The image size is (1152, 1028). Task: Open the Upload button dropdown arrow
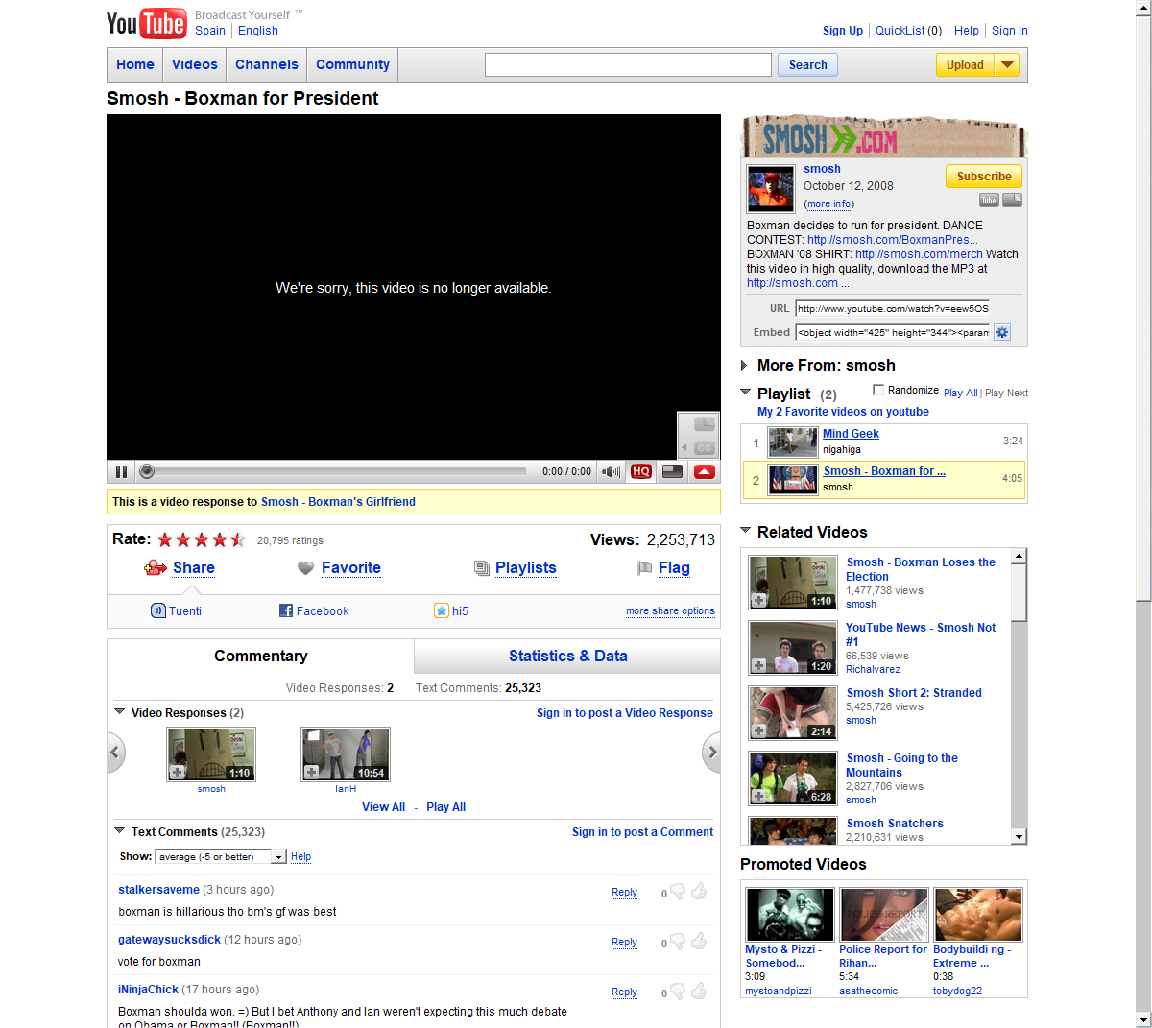(1006, 65)
